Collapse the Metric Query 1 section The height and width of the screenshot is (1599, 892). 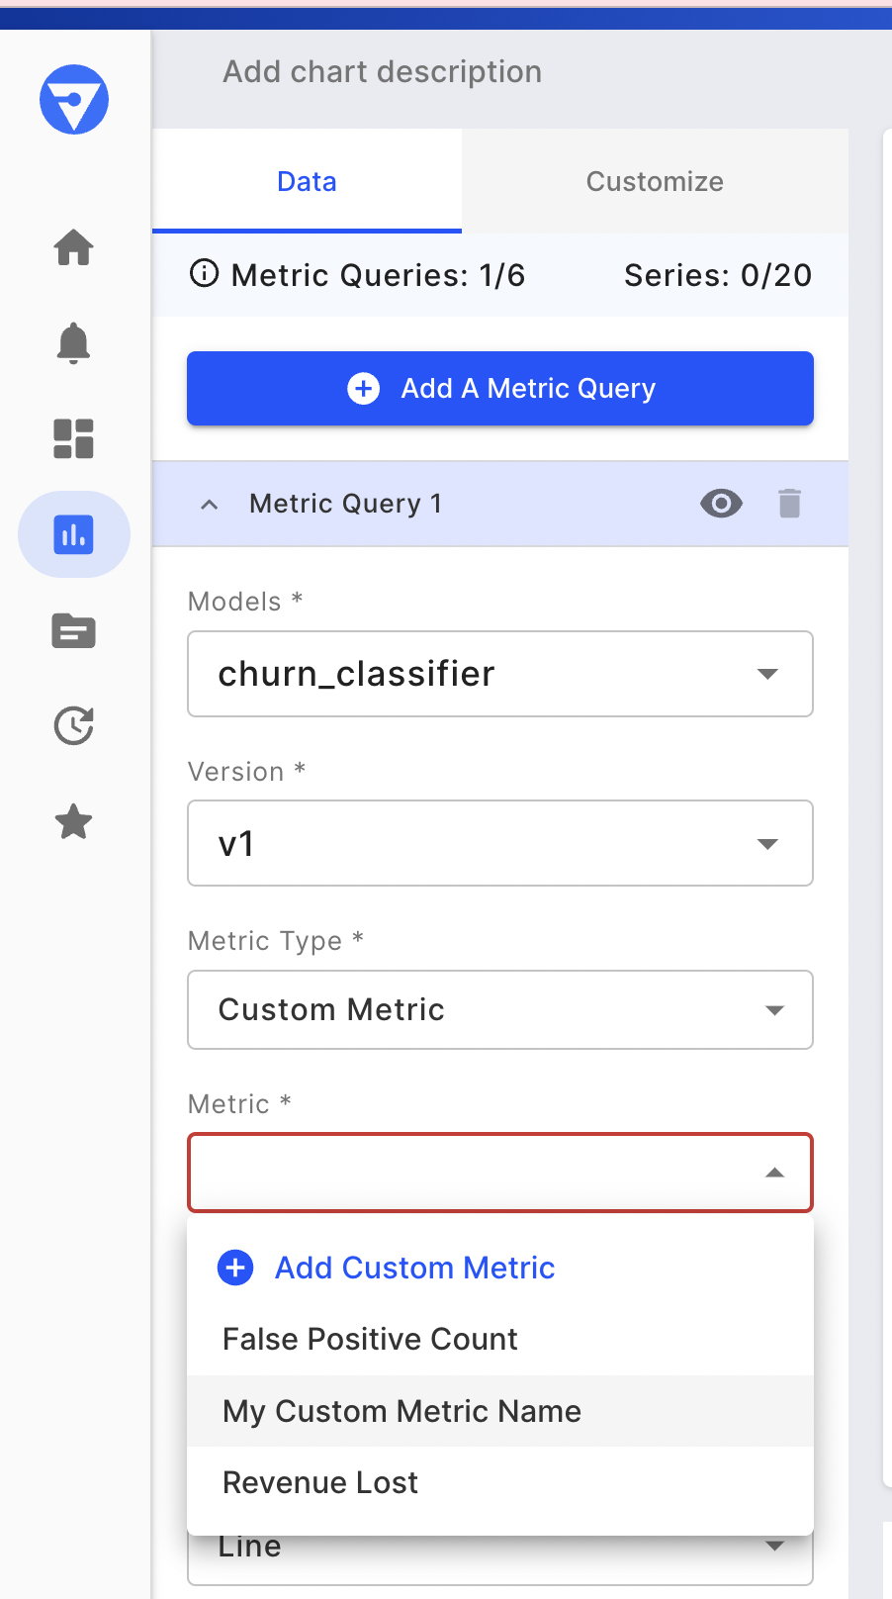point(209,504)
